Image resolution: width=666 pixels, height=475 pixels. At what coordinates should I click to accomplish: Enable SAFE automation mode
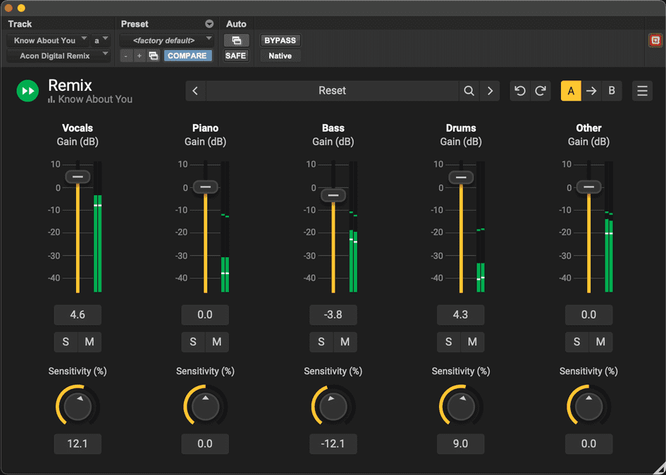pyautogui.click(x=235, y=55)
